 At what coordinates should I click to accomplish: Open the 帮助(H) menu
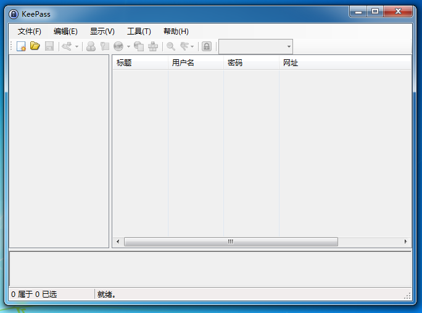(x=176, y=31)
